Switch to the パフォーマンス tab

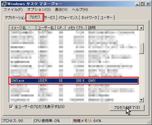[68, 18]
